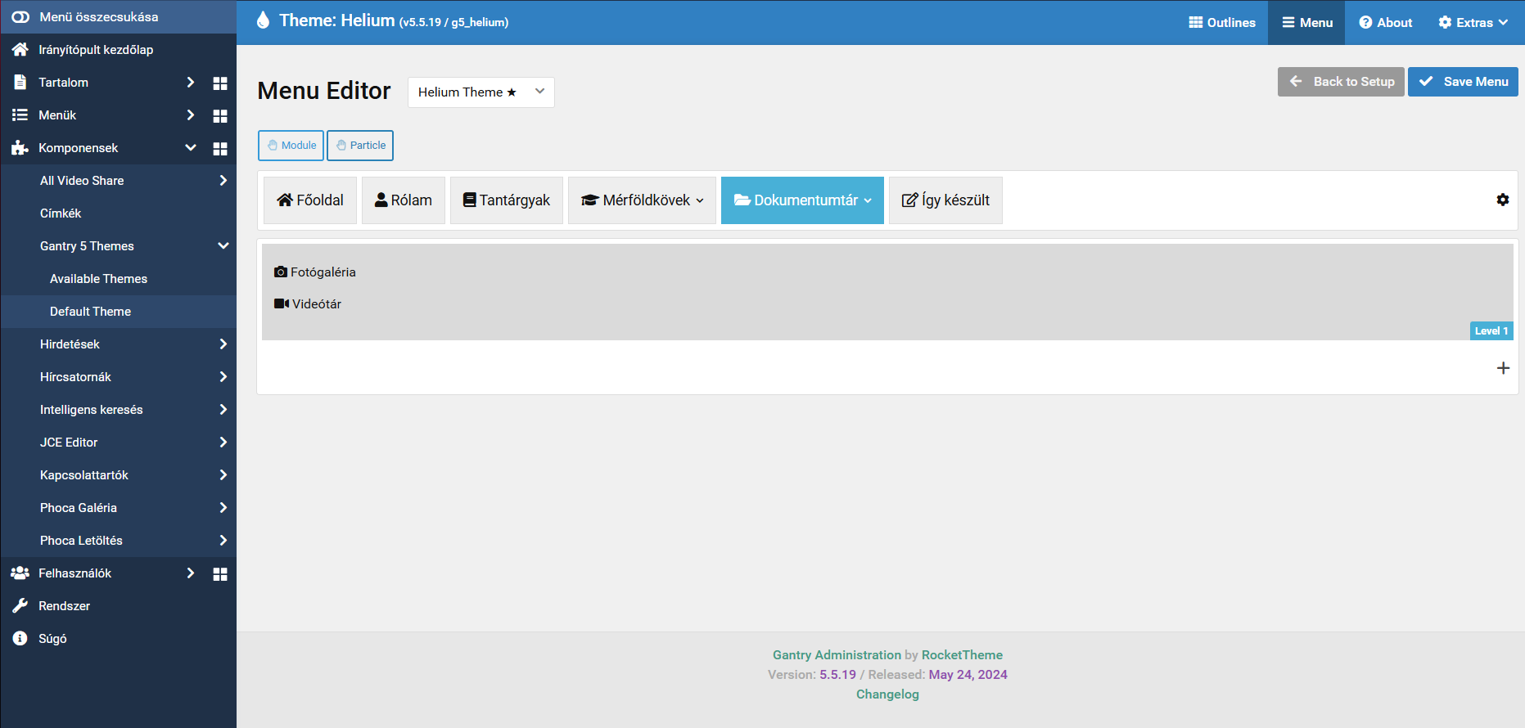Screen dimensions: 1525x728
Task: Click the menu settings gear icon
Action: pos(1502,200)
